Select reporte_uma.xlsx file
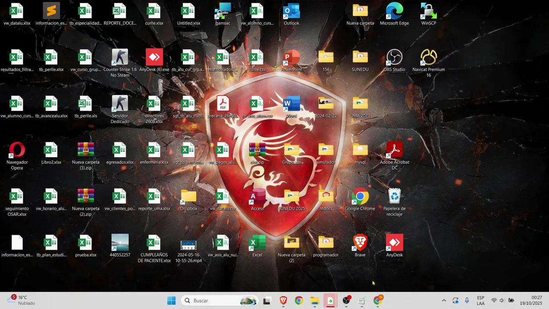Screen dimensions: 549x309 click(x=154, y=200)
